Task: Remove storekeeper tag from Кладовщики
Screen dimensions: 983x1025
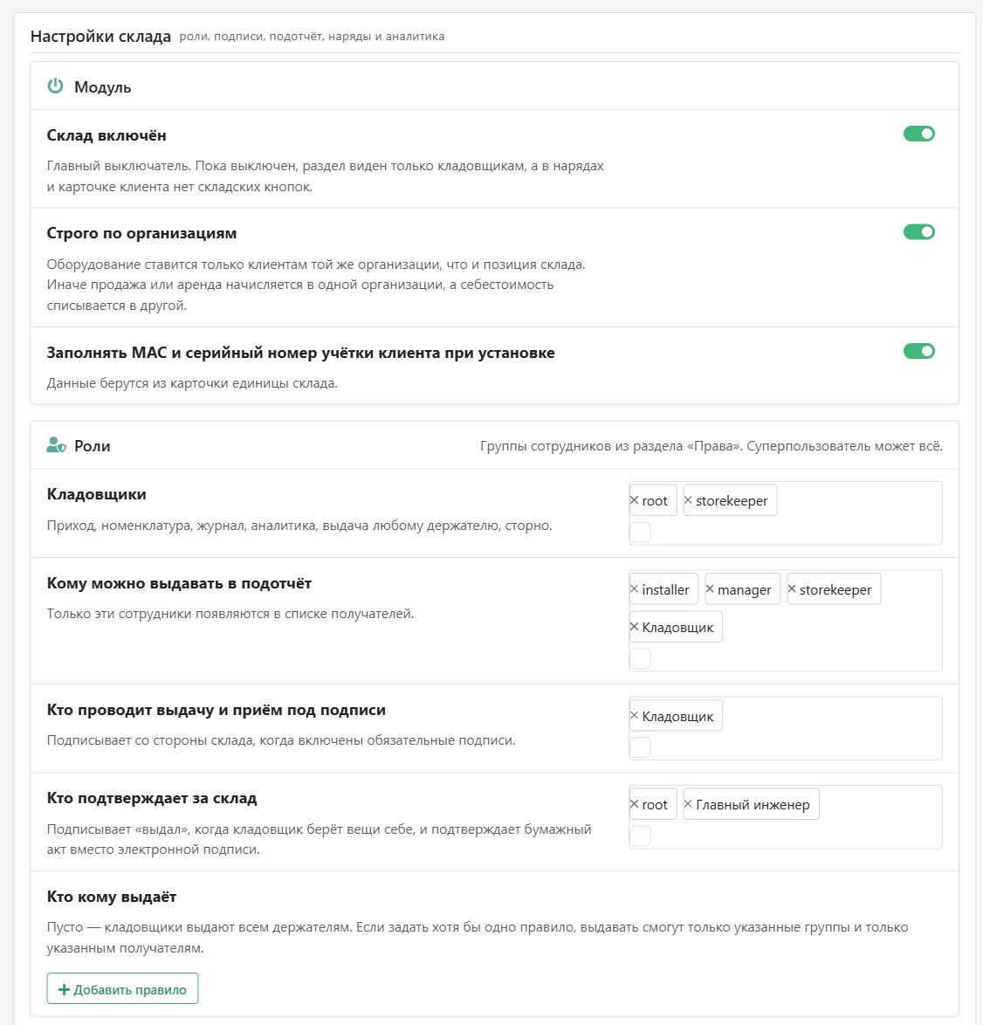Action: [688, 500]
